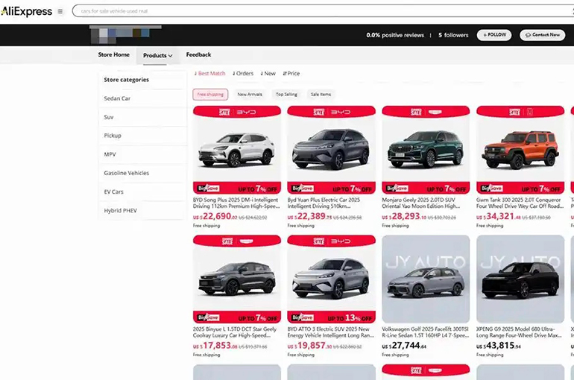
Task: Click Volkswagen Golf 2025 Facelift title
Action: tap(426, 332)
